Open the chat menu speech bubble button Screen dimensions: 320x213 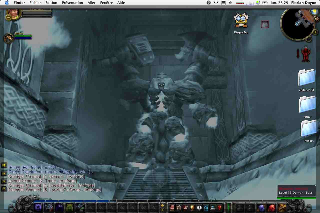pyautogui.click(x=4, y=165)
